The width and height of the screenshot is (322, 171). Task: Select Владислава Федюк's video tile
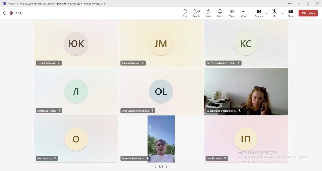point(246,91)
